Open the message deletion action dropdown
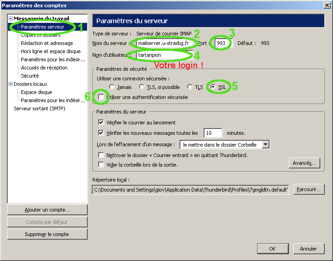 [x=265, y=145]
